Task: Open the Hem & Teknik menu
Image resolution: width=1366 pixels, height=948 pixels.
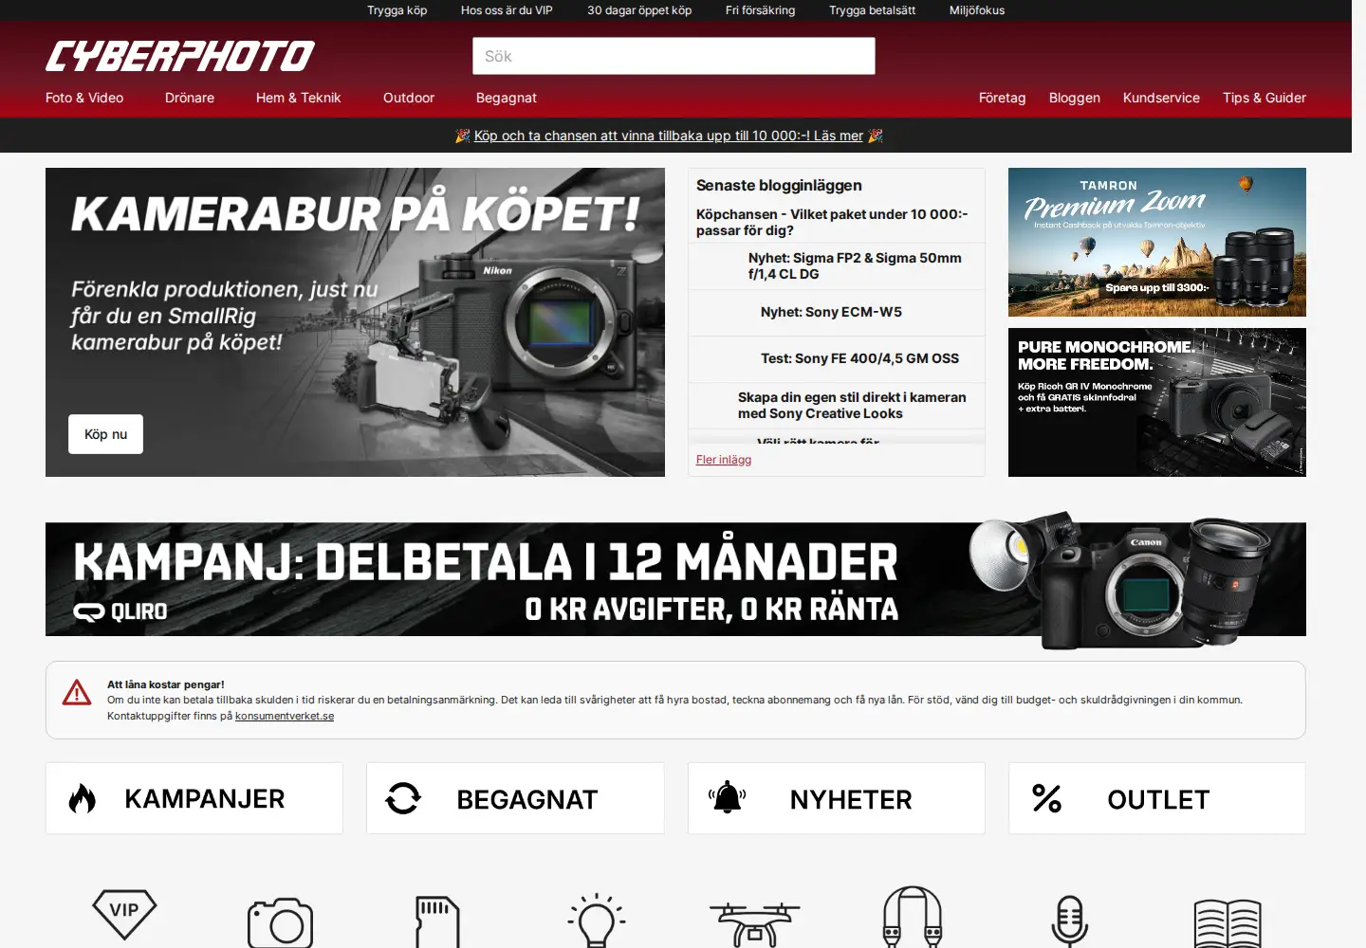Action: (x=298, y=98)
